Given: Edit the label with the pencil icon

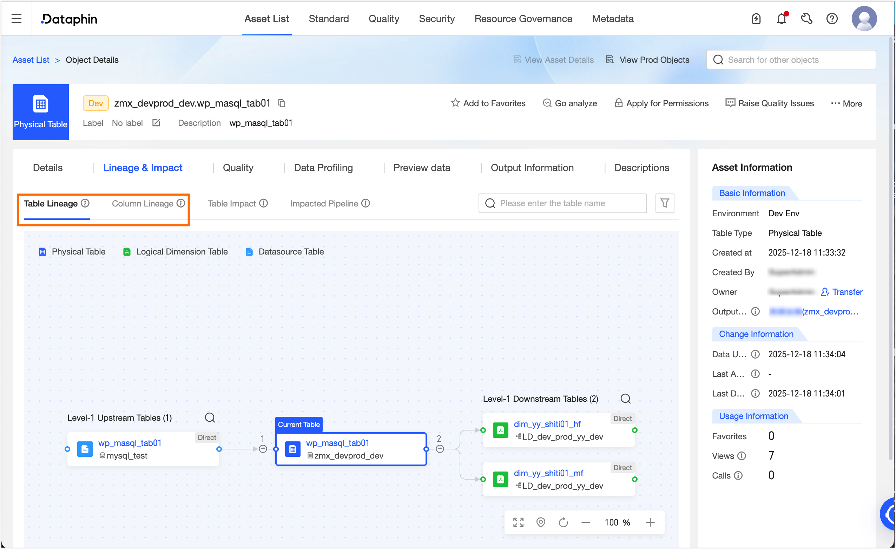Looking at the screenshot, I should [x=156, y=123].
